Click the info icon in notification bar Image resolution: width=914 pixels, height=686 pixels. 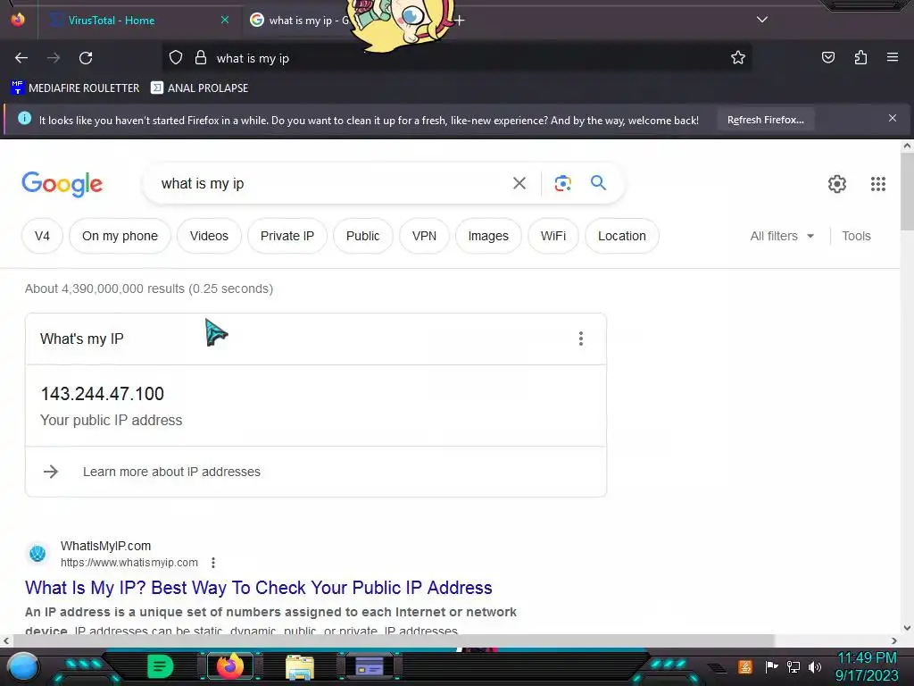click(x=24, y=119)
